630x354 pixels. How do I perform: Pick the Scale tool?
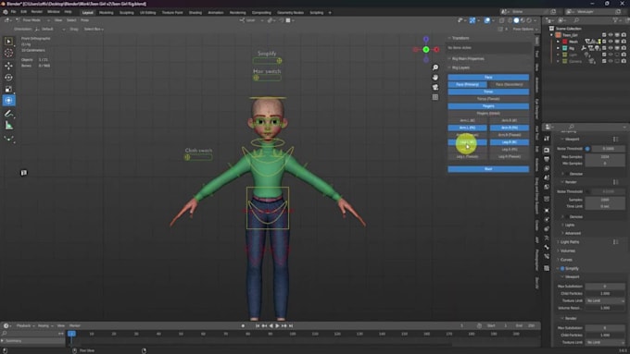(x=9, y=89)
